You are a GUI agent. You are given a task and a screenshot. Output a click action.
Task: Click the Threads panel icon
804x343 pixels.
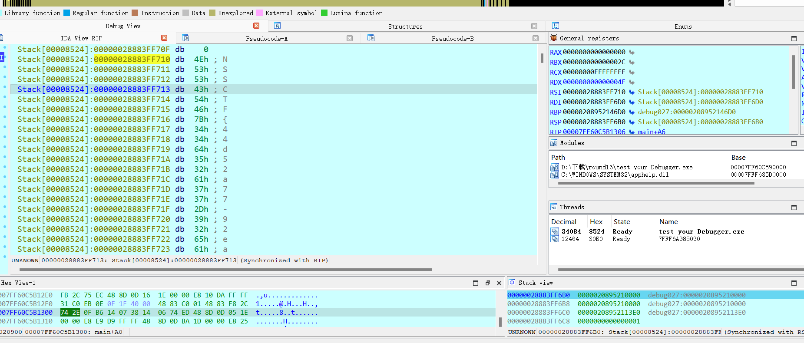pos(554,207)
